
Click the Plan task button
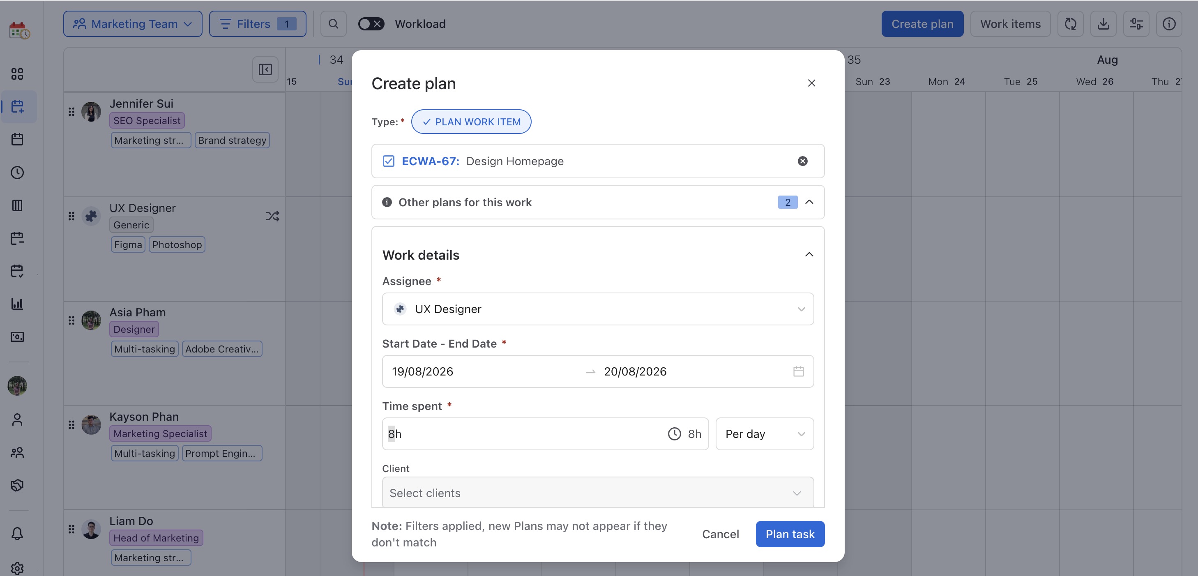pyautogui.click(x=790, y=534)
